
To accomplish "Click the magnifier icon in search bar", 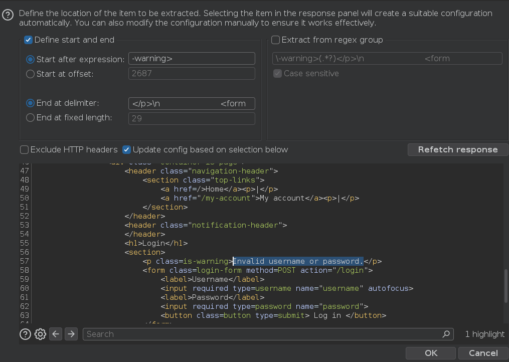I will (446, 334).
